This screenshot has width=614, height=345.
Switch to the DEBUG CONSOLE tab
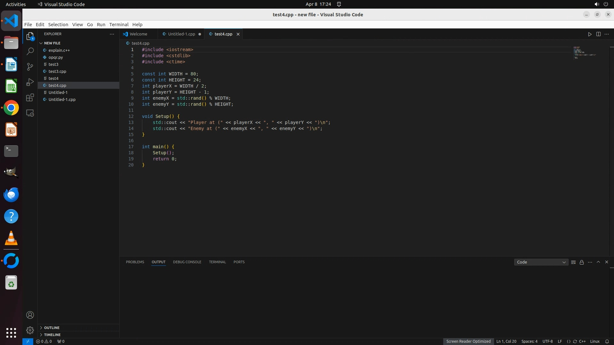point(187,262)
